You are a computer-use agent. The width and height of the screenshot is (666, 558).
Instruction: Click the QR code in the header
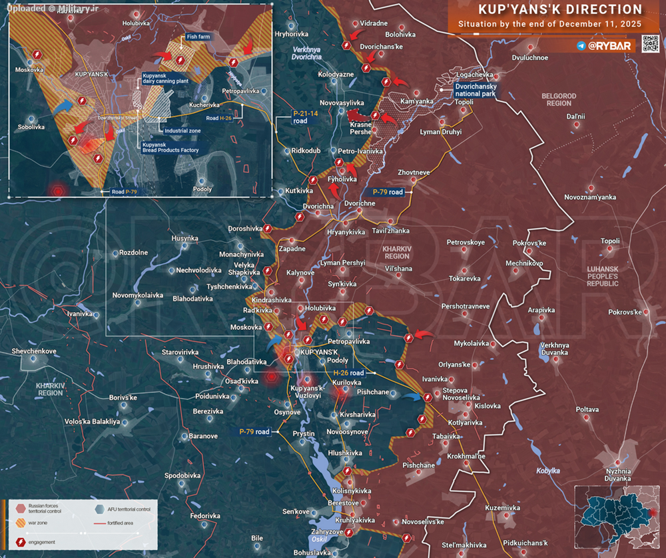pyautogui.click(x=650, y=45)
